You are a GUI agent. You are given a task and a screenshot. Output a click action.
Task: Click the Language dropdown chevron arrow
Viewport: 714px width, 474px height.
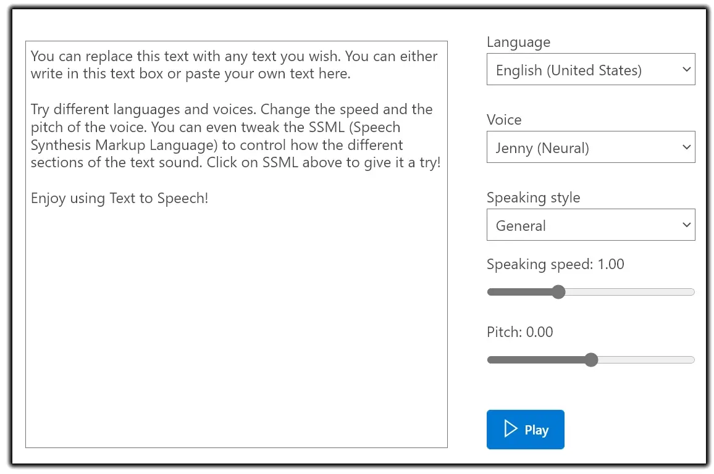(x=686, y=70)
